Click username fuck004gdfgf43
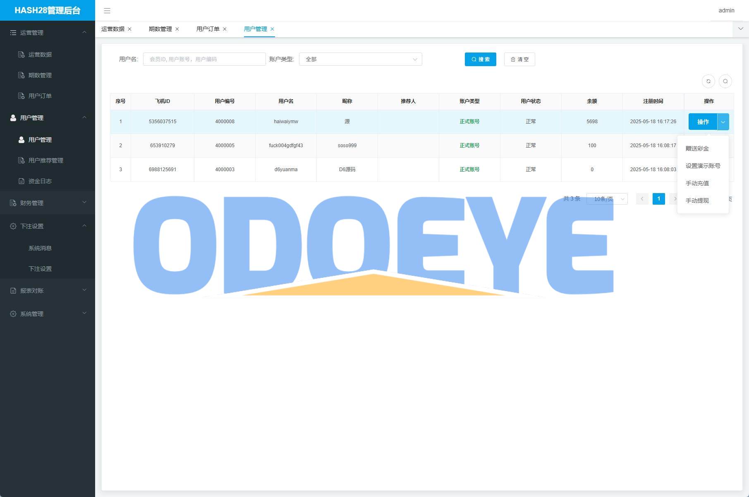 286,146
